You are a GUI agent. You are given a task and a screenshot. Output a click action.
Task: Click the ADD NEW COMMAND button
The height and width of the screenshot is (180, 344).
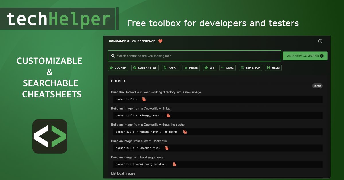(x=305, y=56)
